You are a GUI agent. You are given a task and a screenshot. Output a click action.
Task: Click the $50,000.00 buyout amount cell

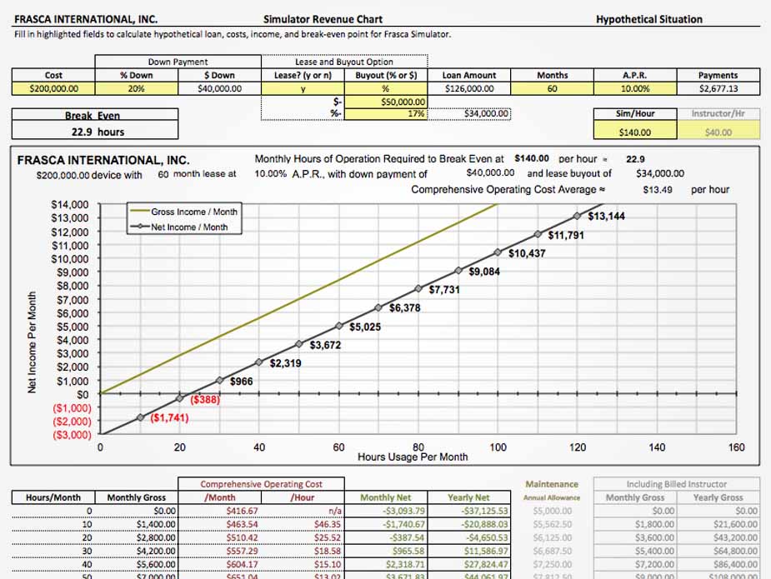coord(386,102)
